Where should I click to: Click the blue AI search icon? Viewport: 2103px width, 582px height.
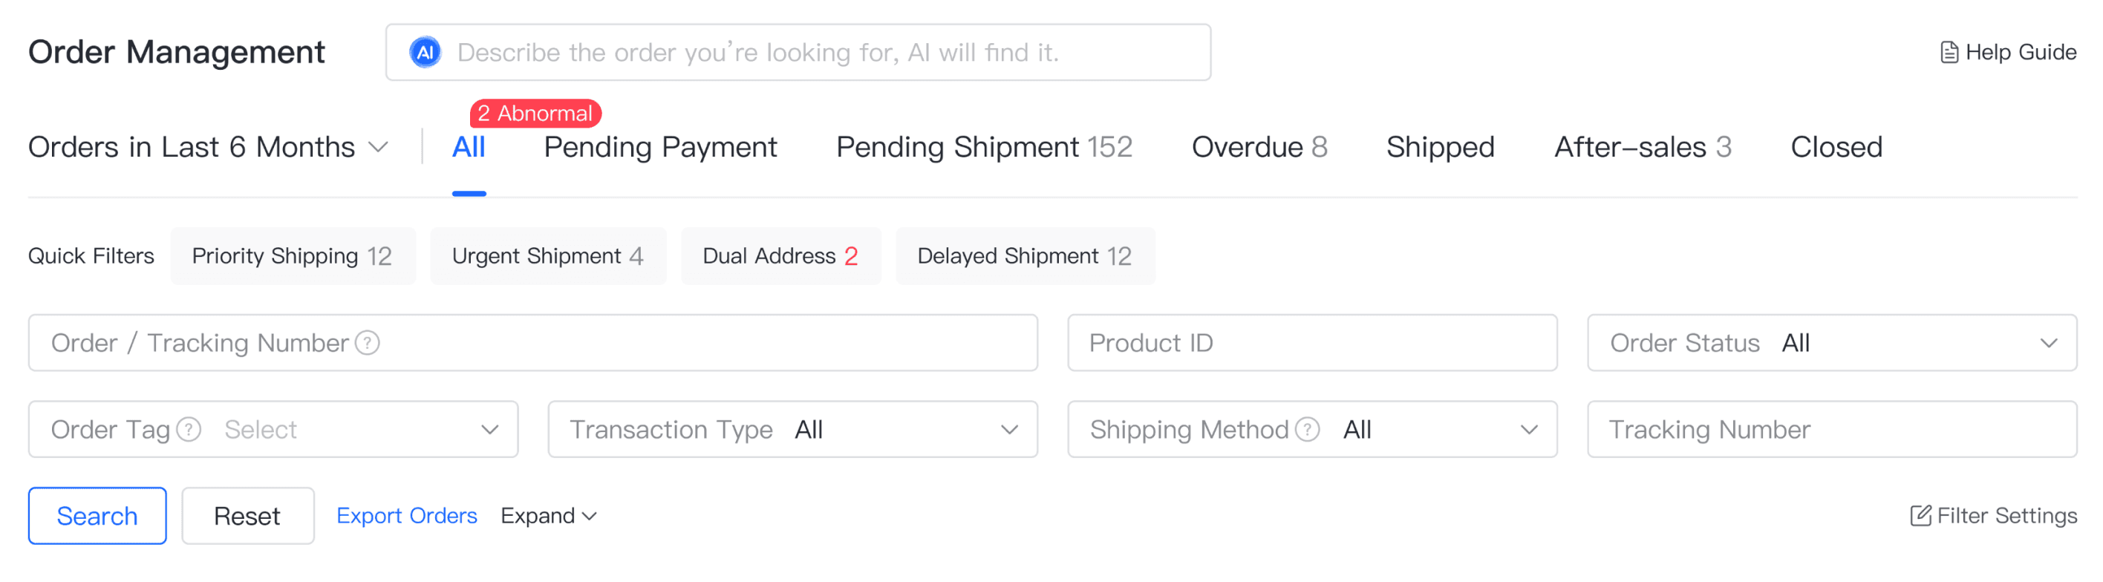(425, 52)
